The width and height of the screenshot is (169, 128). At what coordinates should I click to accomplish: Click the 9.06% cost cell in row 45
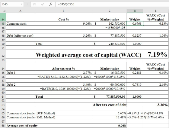point(64,23)
